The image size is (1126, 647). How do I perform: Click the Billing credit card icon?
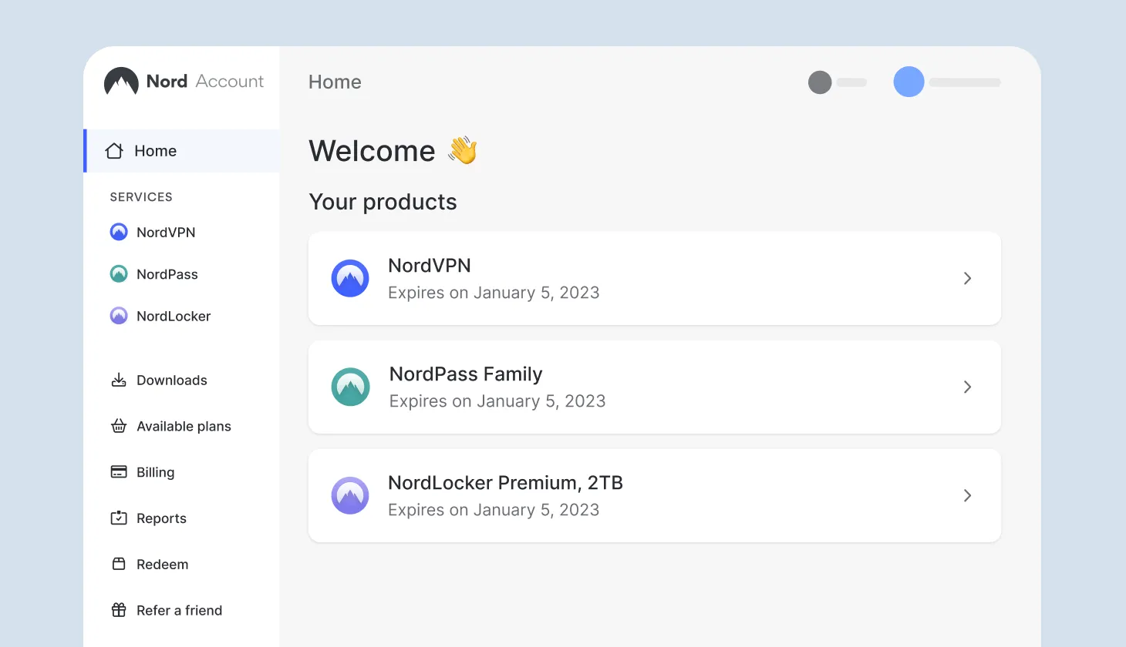click(x=119, y=472)
